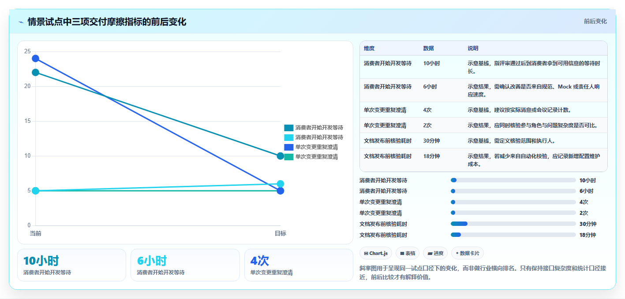Click the light cyan data point at value 6
This screenshot has height=299, width=625.
tap(280, 184)
